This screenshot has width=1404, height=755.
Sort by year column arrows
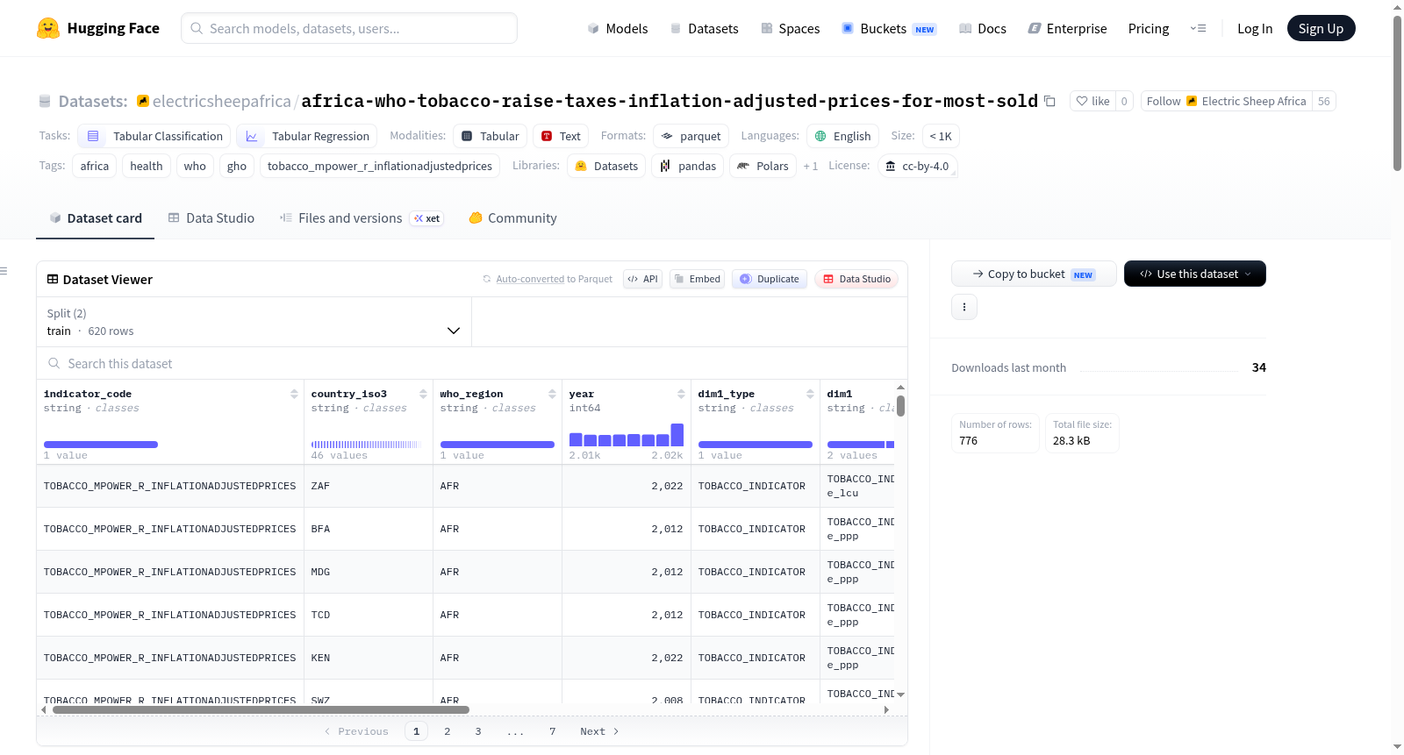tap(681, 394)
